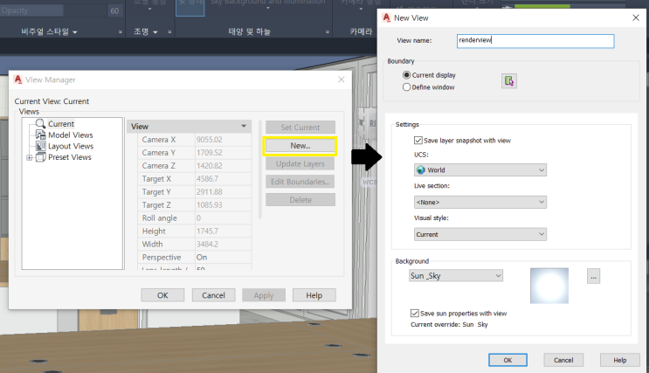
Task: Click the background ellipsis browse button
Action: 594,276
